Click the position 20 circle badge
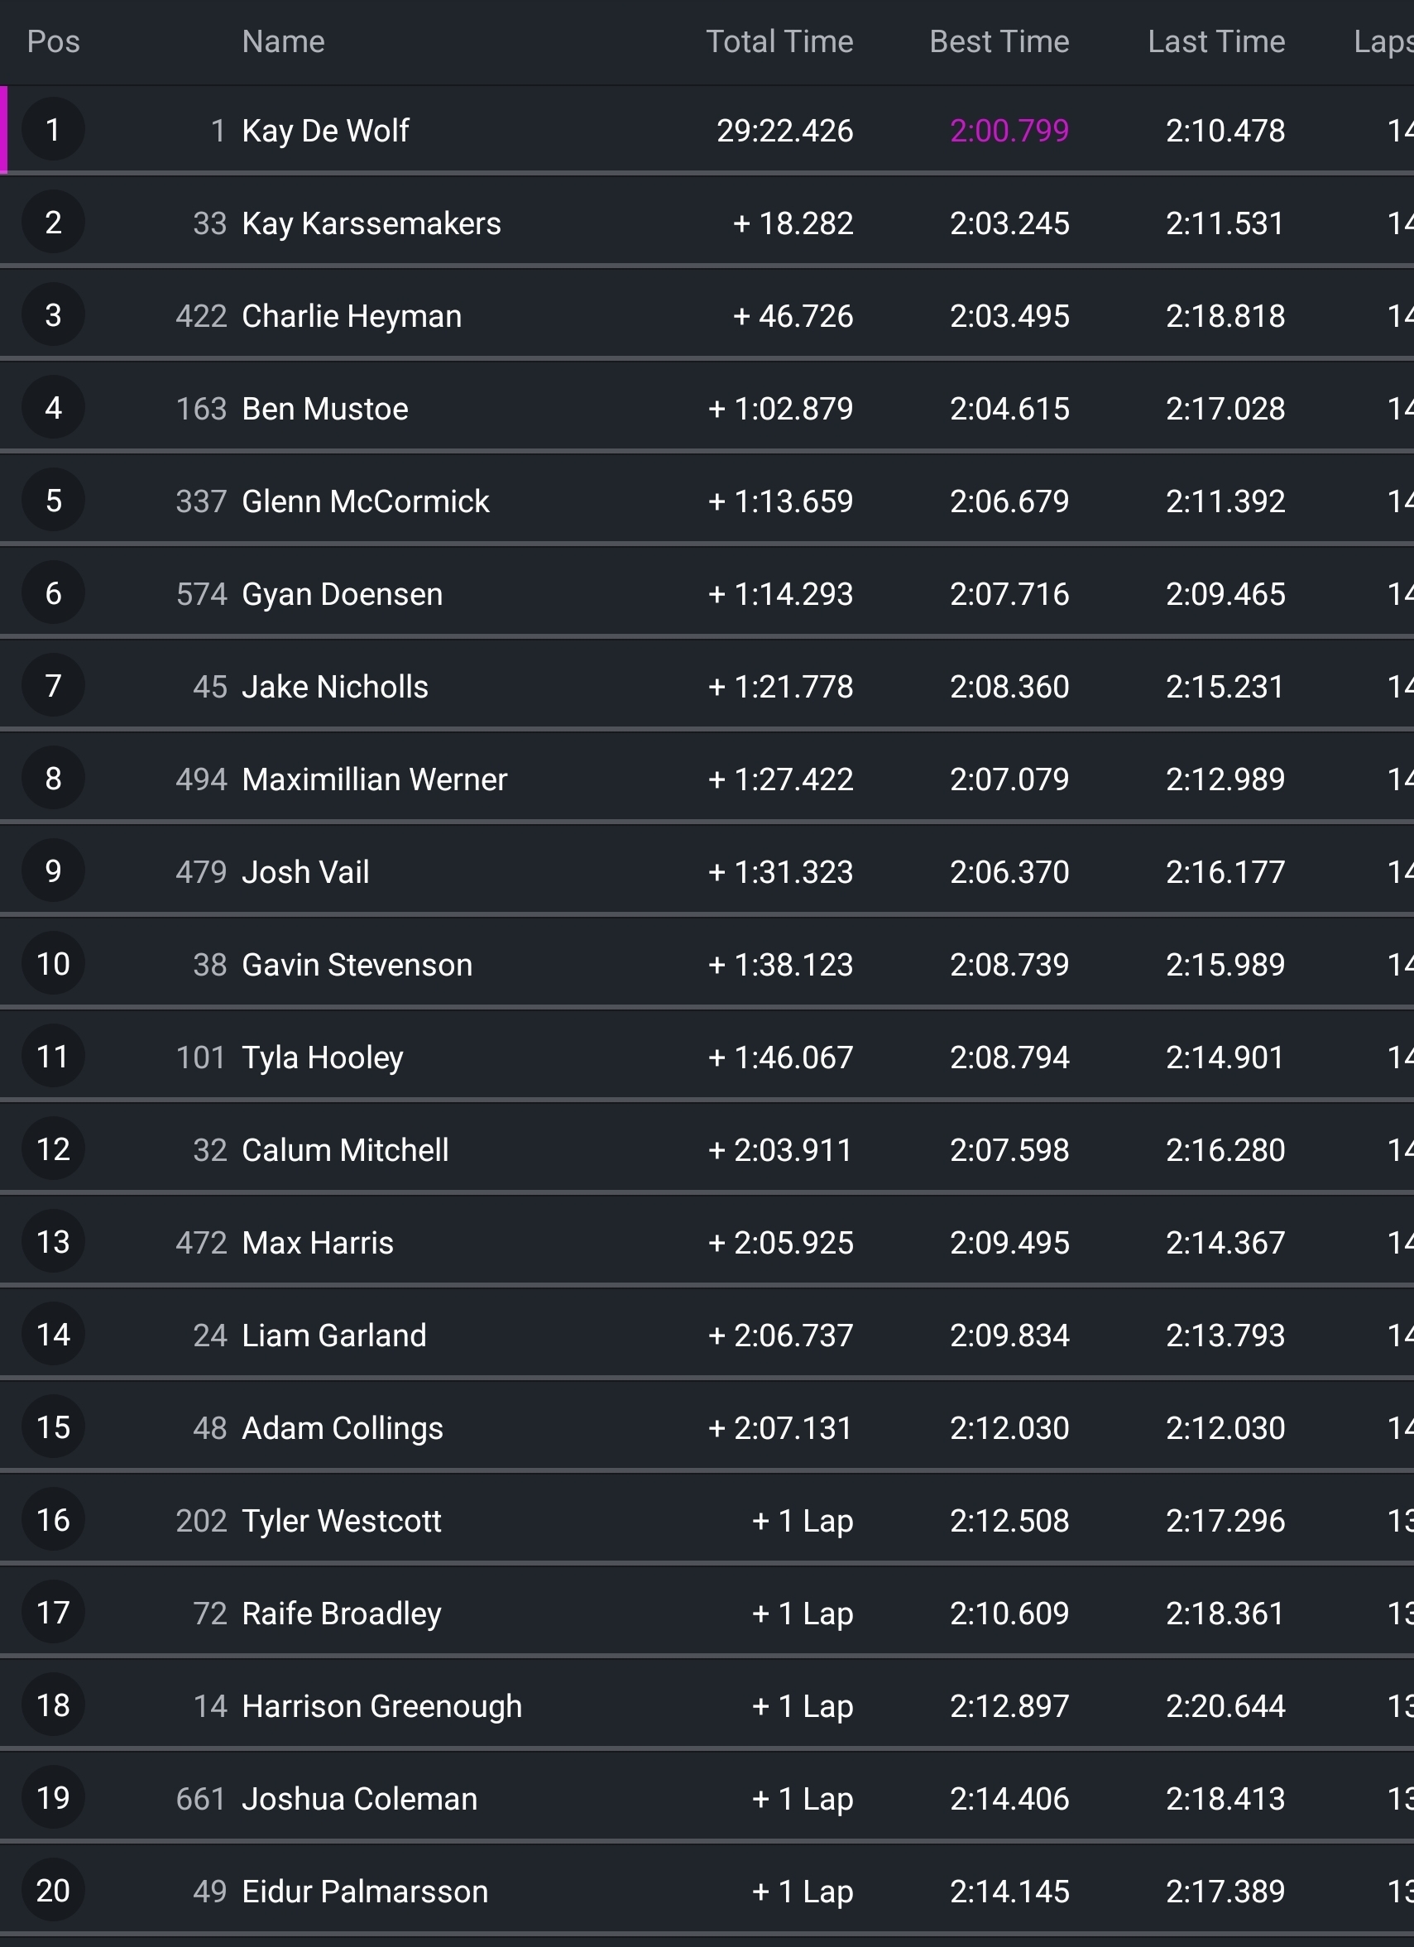The height and width of the screenshot is (1947, 1414). (x=53, y=1892)
